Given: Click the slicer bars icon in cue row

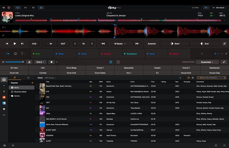Looking at the screenshot, I should (23, 54).
